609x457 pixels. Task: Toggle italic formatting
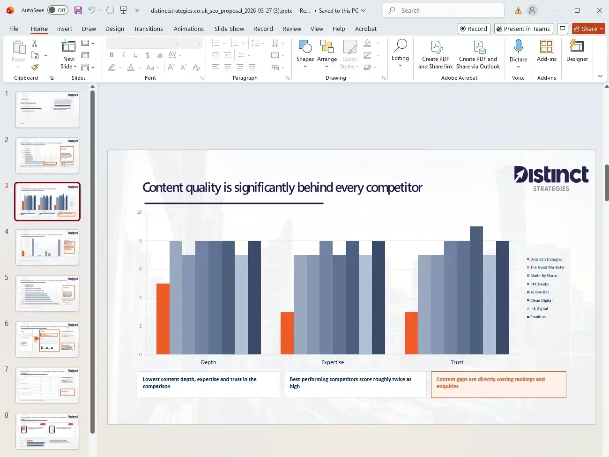click(123, 55)
